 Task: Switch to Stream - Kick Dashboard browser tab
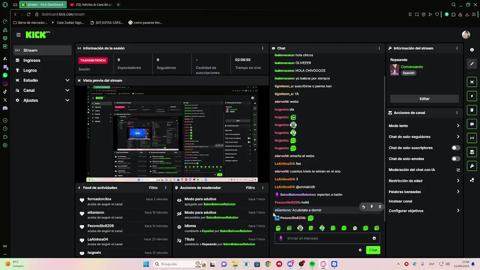coord(42,5)
